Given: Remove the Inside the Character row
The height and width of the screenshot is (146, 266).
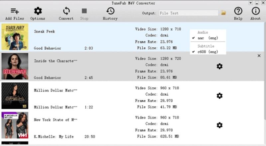Looking at the screenshot, I should point(259,56).
